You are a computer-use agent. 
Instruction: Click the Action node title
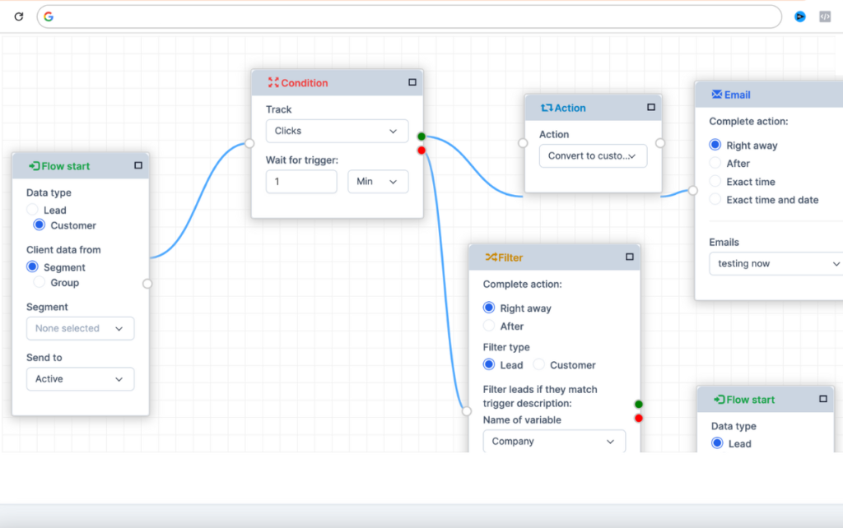[x=571, y=108]
